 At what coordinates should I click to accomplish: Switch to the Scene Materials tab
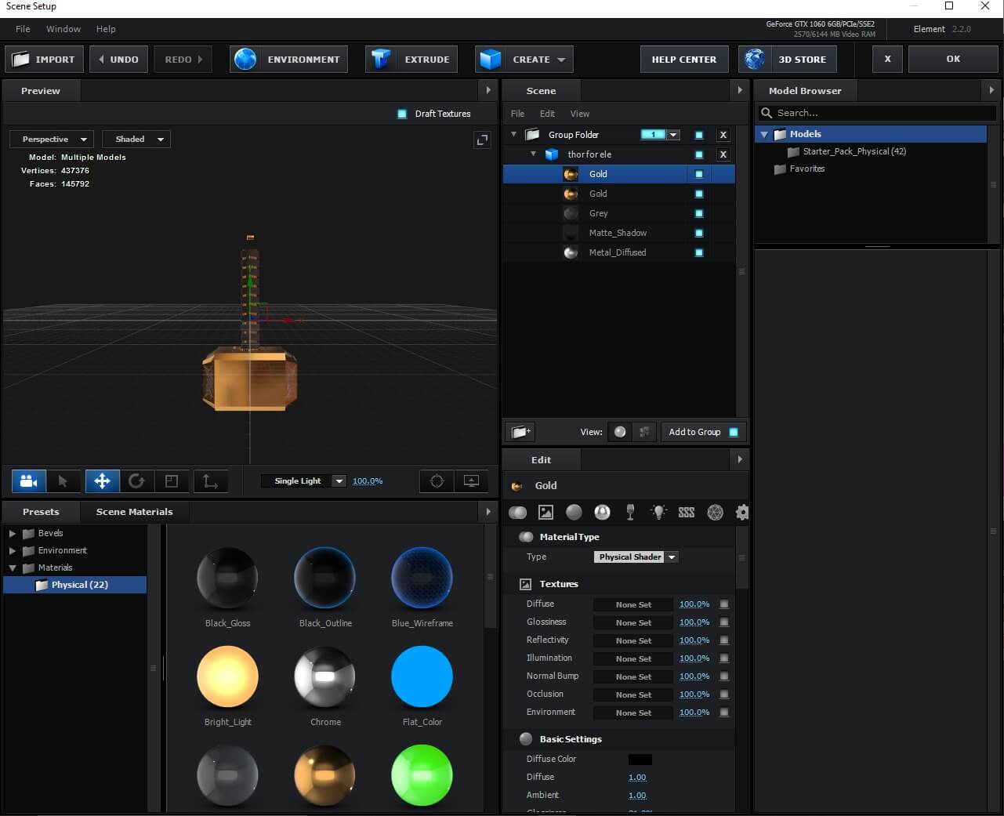pos(134,512)
